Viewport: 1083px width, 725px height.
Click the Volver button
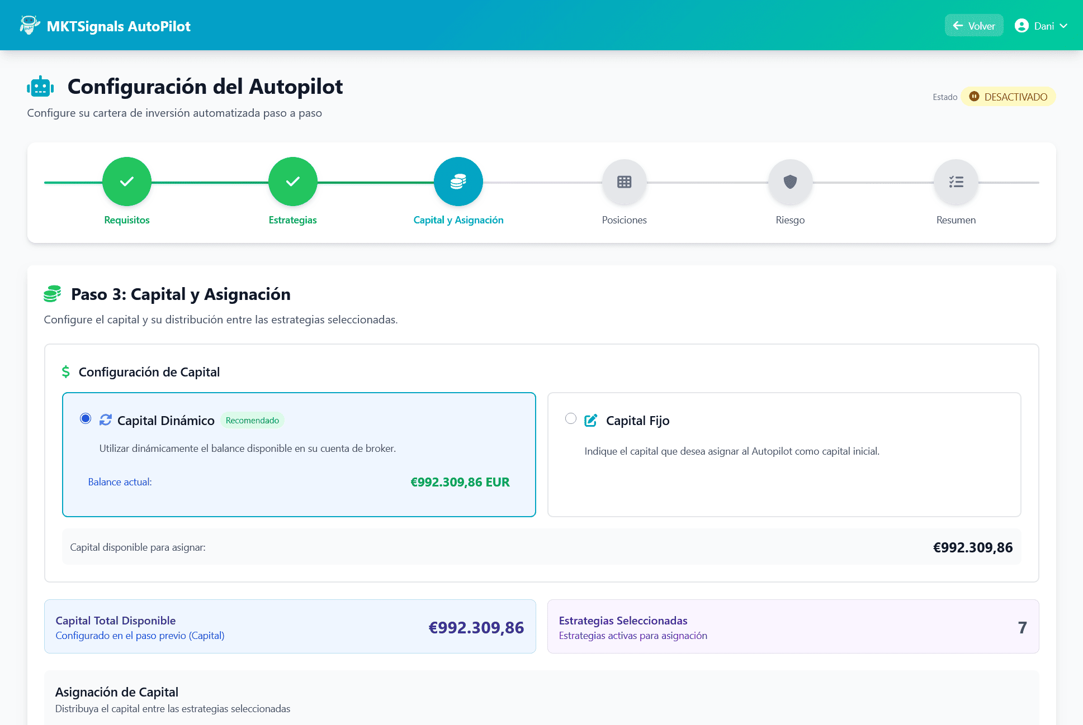(x=974, y=25)
